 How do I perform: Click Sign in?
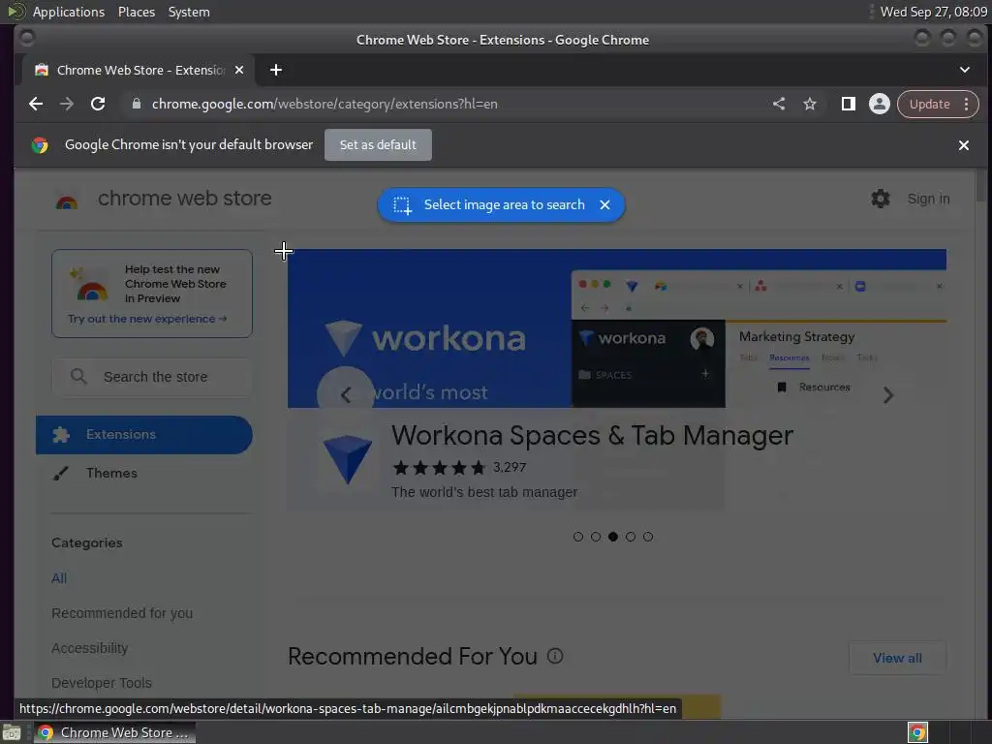click(928, 199)
